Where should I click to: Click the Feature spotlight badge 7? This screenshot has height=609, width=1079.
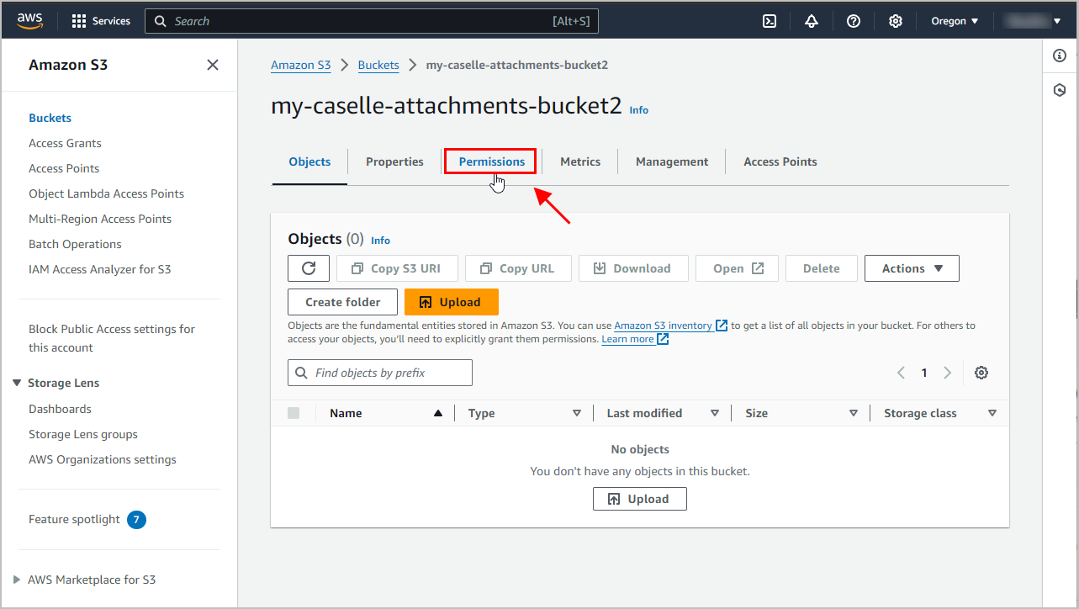[136, 520]
